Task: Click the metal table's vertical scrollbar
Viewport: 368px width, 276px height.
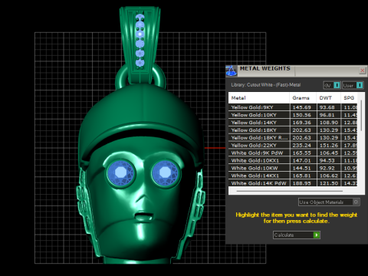Action: [361, 116]
